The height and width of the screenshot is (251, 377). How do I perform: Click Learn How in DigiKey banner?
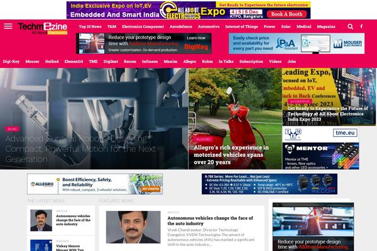point(196,38)
